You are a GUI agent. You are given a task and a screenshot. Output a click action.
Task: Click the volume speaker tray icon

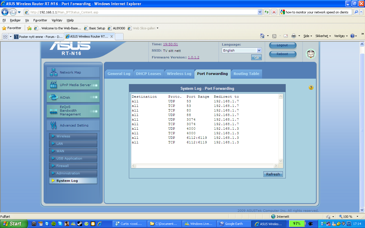[x=344, y=224]
